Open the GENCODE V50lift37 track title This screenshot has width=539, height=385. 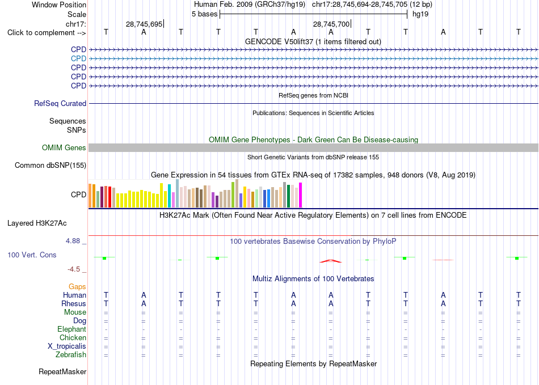pyautogui.click(x=313, y=41)
